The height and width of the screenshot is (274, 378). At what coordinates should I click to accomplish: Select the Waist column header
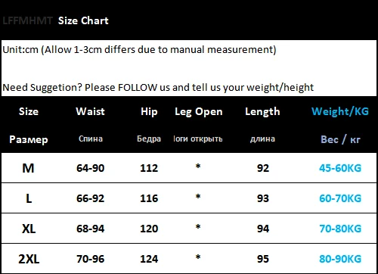pos(90,111)
